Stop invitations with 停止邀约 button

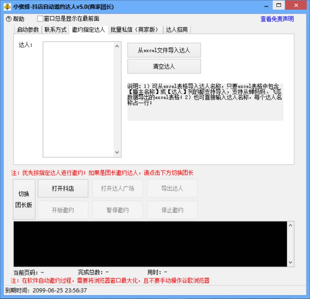172,210
